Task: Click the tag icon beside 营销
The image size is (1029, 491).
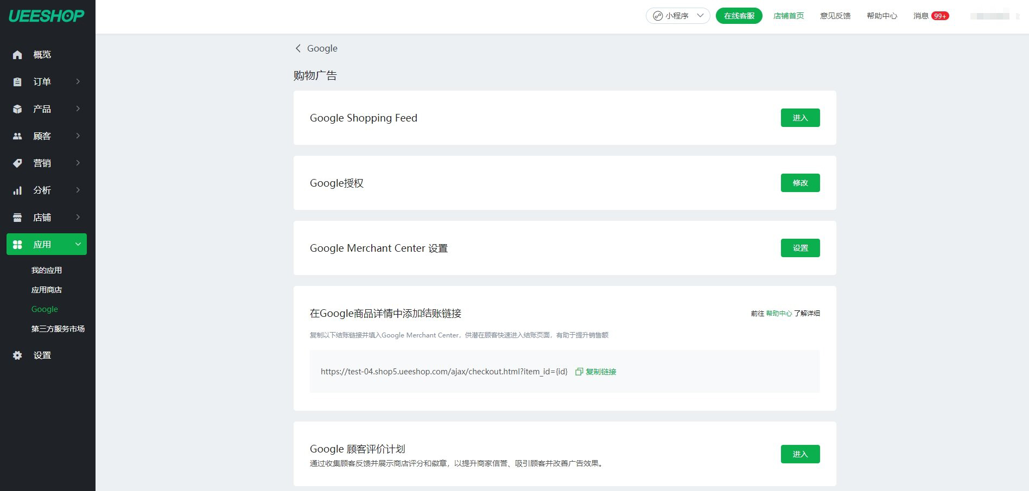Action: point(17,163)
